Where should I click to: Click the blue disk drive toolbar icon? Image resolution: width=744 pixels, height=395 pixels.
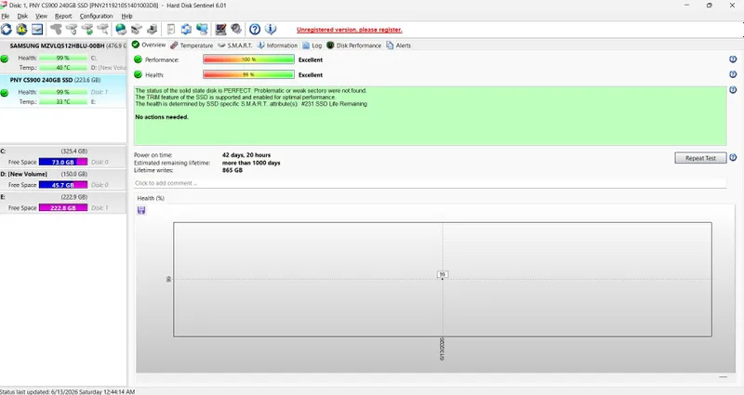[37, 30]
